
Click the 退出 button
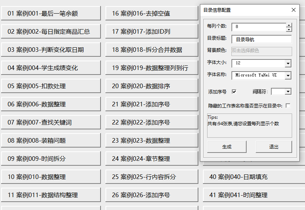(x=274, y=147)
